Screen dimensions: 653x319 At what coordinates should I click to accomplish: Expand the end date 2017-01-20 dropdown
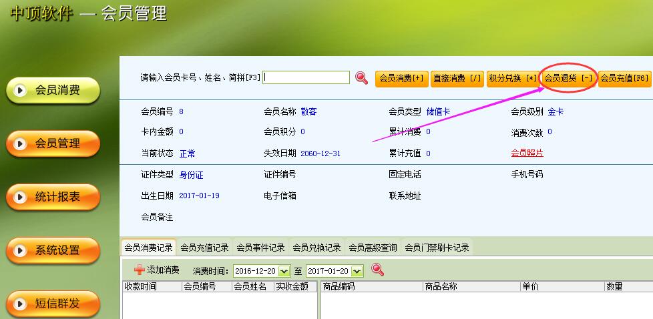[357, 271]
